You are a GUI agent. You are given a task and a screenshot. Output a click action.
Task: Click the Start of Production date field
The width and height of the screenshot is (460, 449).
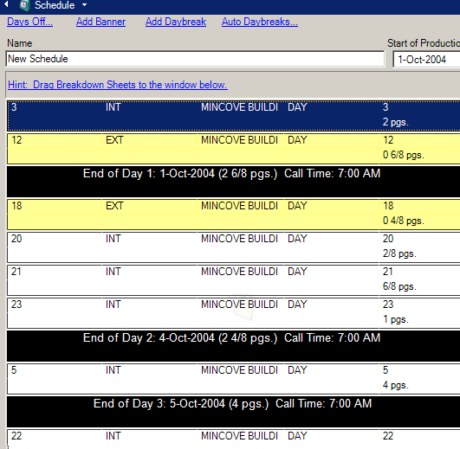[426, 60]
